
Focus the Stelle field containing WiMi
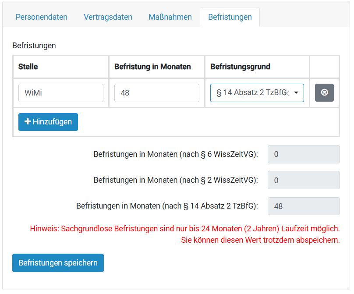click(61, 93)
